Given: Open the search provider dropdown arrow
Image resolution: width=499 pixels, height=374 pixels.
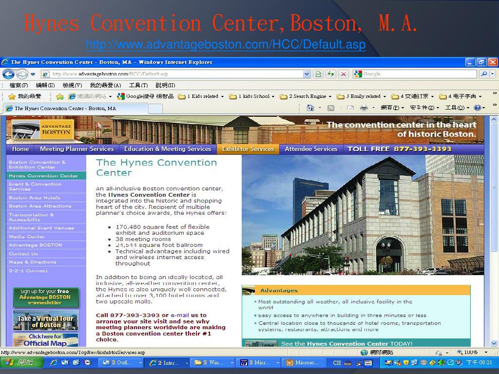Looking at the screenshot, I should pos(492,74).
